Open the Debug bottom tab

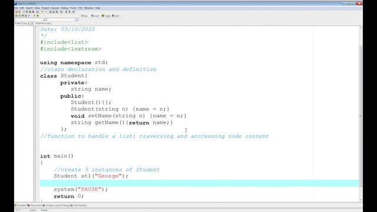coord(64,206)
